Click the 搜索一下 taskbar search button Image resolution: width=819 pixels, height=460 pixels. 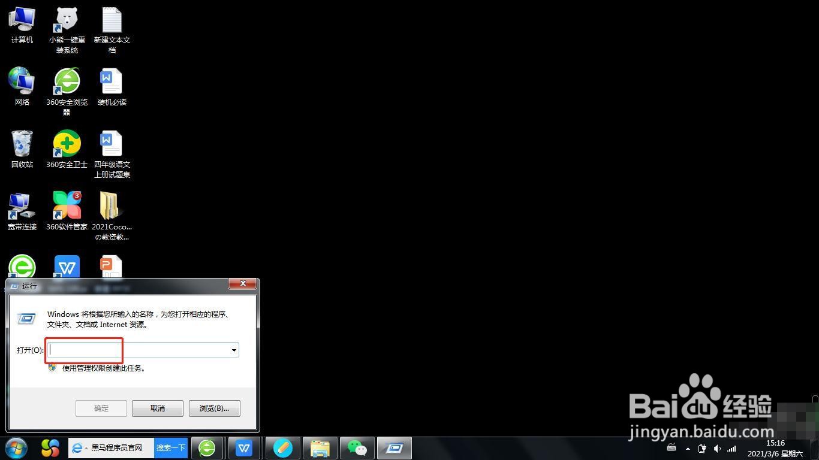click(171, 448)
